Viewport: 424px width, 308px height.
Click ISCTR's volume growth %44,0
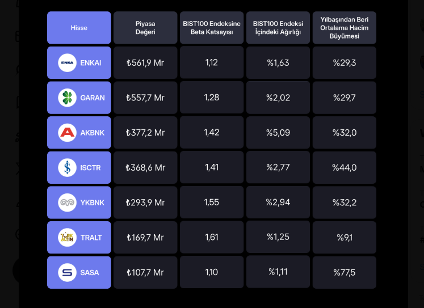[x=345, y=167]
